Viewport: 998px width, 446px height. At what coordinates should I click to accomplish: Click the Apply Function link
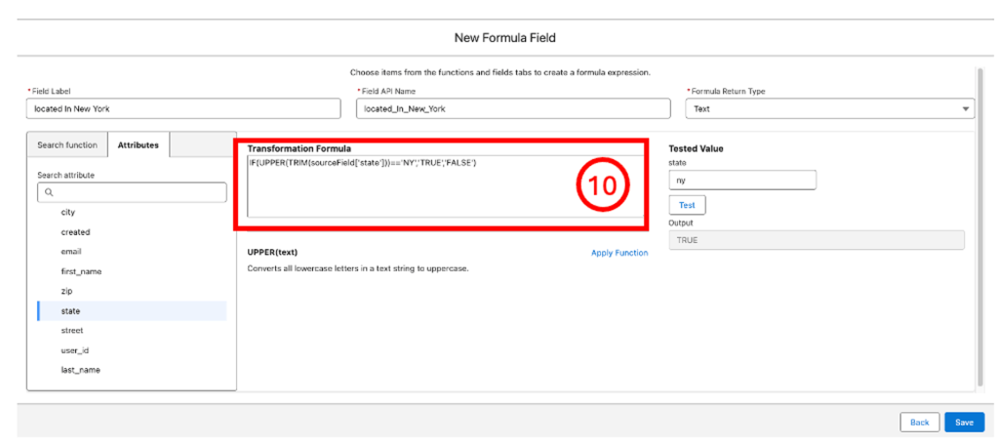pyautogui.click(x=619, y=253)
